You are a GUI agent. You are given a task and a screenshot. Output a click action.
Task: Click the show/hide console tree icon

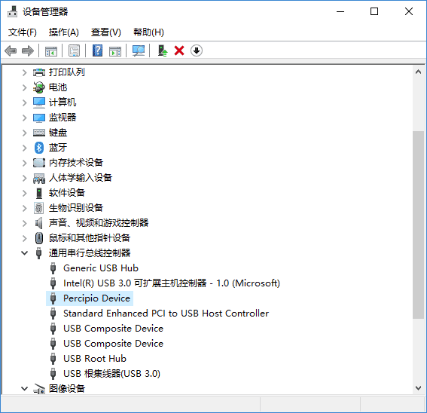[51, 50]
